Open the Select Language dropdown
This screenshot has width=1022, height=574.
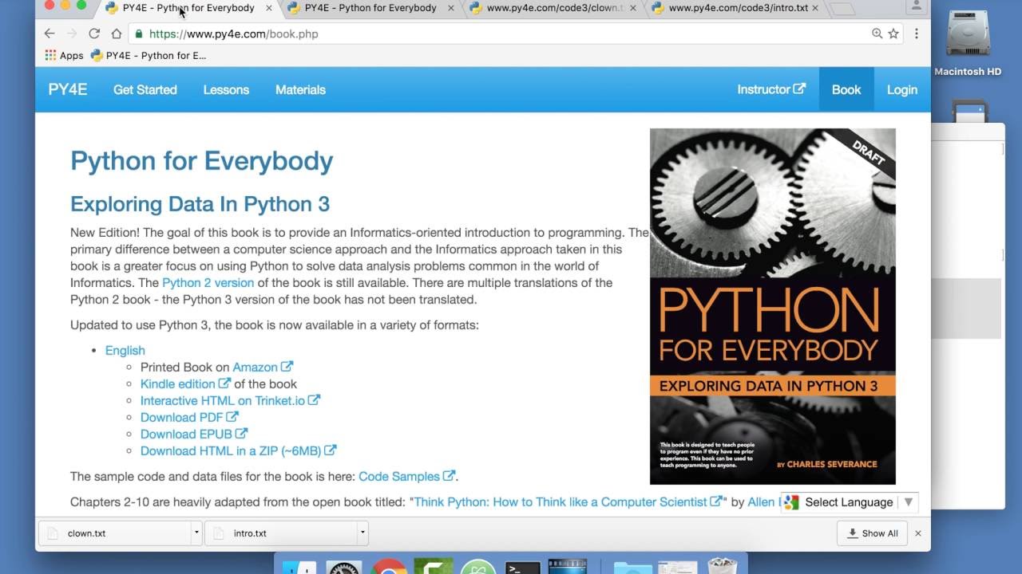(x=858, y=502)
